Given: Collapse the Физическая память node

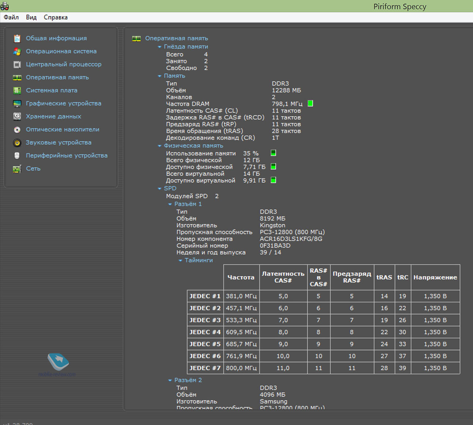Looking at the screenshot, I should pyautogui.click(x=160, y=146).
